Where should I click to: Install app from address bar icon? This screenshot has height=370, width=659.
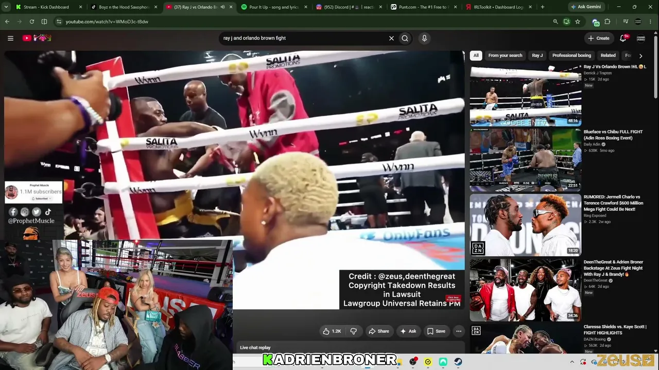point(566,22)
